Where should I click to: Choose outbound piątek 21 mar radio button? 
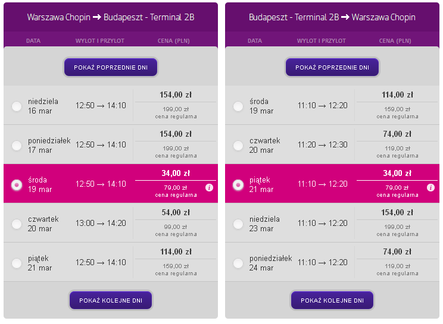tap(17, 263)
